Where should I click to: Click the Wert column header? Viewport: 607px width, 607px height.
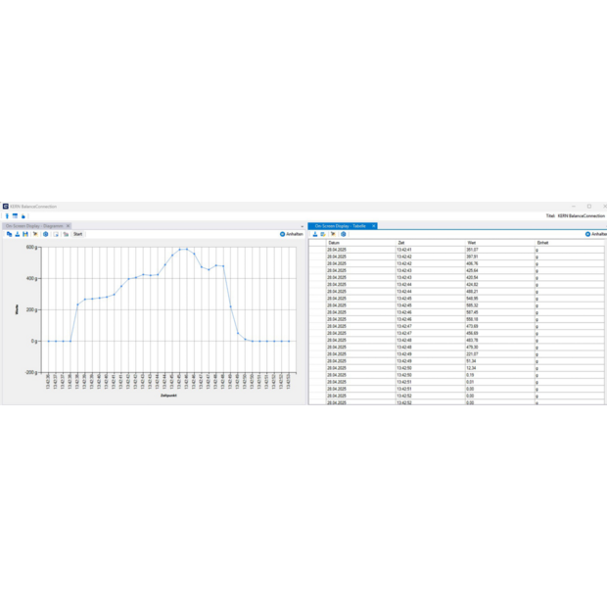tap(472, 242)
